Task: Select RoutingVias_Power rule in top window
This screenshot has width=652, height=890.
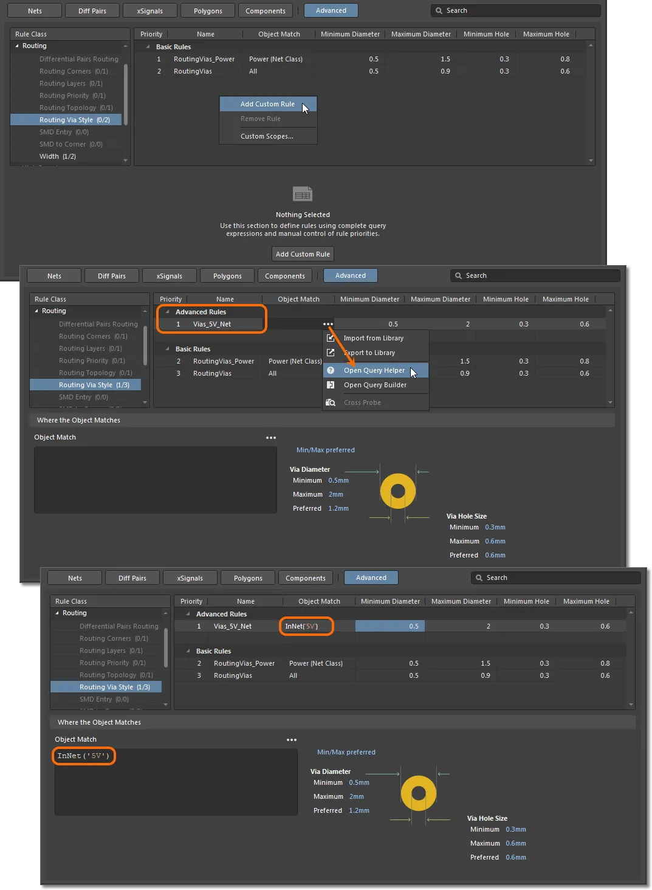Action: click(x=204, y=59)
